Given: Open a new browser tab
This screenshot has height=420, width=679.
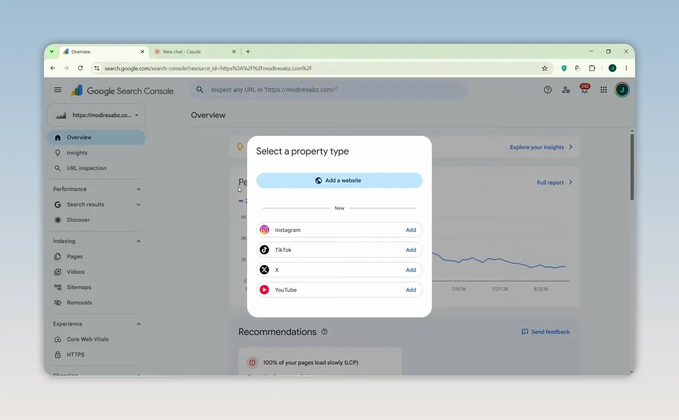Looking at the screenshot, I should (x=248, y=52).
